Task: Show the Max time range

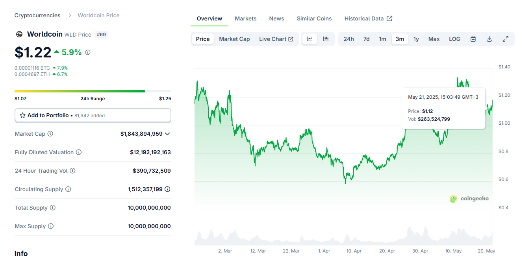Action: [x=434, y=39]
